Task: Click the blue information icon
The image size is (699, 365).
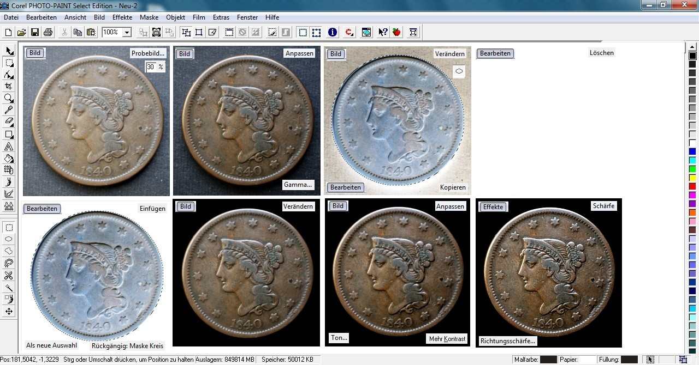Action: coord(333,33)
